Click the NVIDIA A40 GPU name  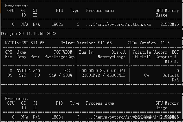click(x=28, y=71)
